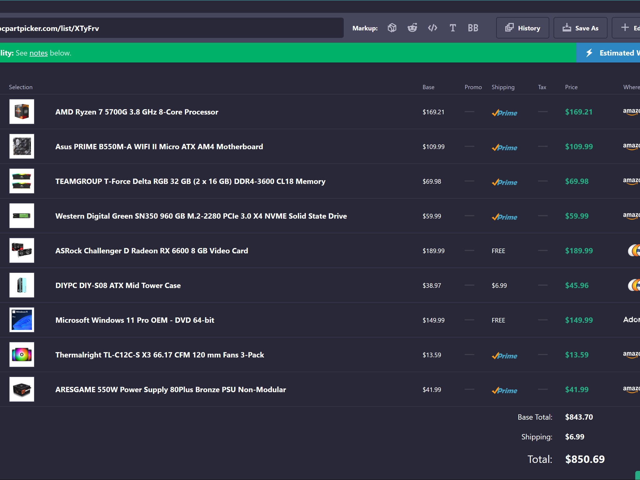Click the $38.97 base price of case

(432, 285)
